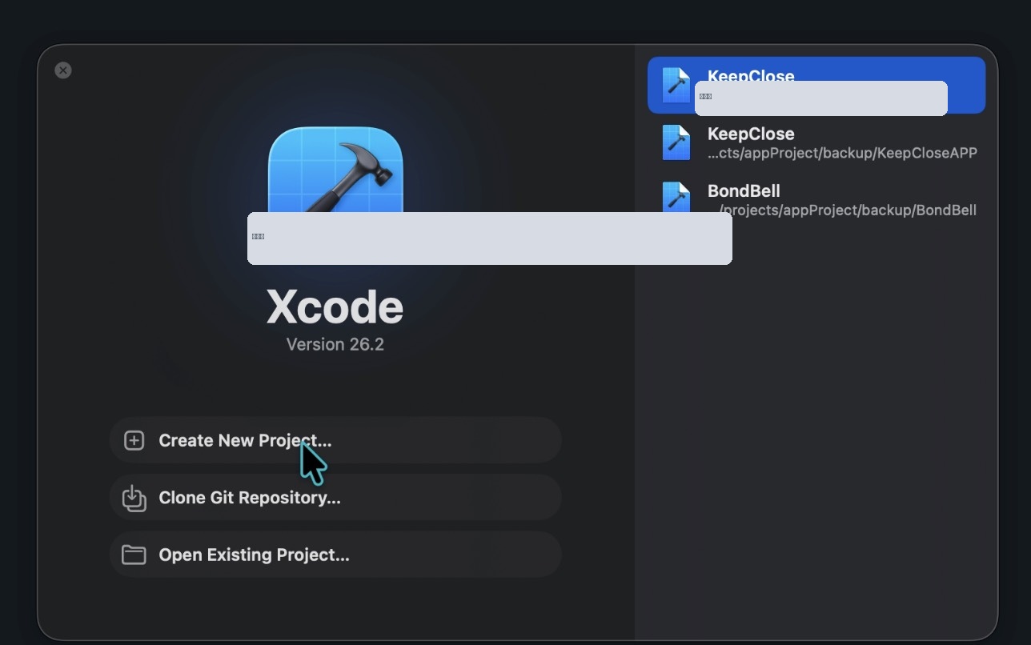
Task: Click the BondBell project file icon
Action: pos(676,197)
